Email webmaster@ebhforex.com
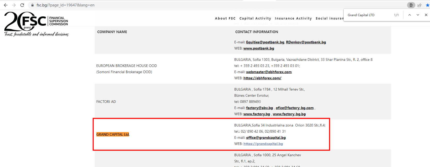Screen dimensions: 430x167 [269, 72]
